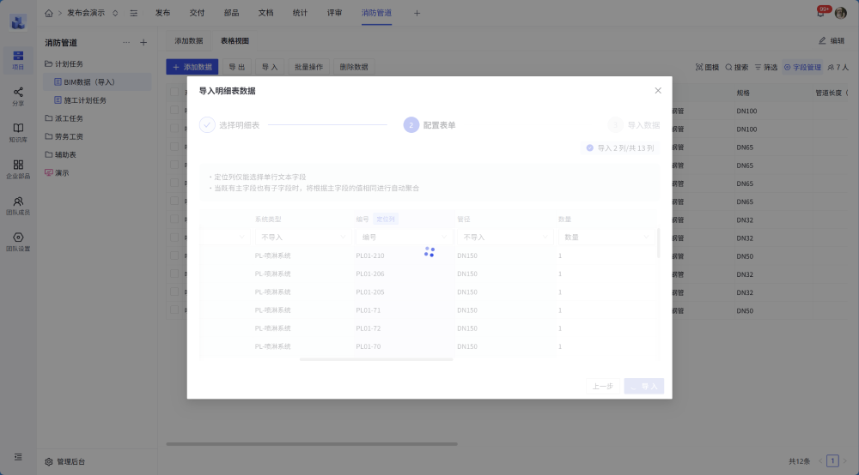Switch to the 统计 tab
This screenshot has height=475, width=859.
[x=300, y=13]
